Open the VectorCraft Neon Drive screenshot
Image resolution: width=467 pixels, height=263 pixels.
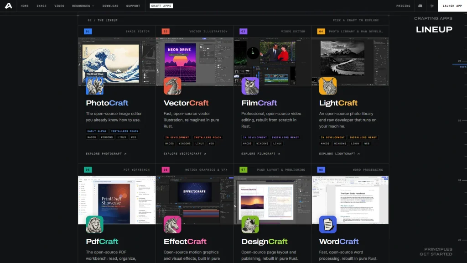[195, 62]
